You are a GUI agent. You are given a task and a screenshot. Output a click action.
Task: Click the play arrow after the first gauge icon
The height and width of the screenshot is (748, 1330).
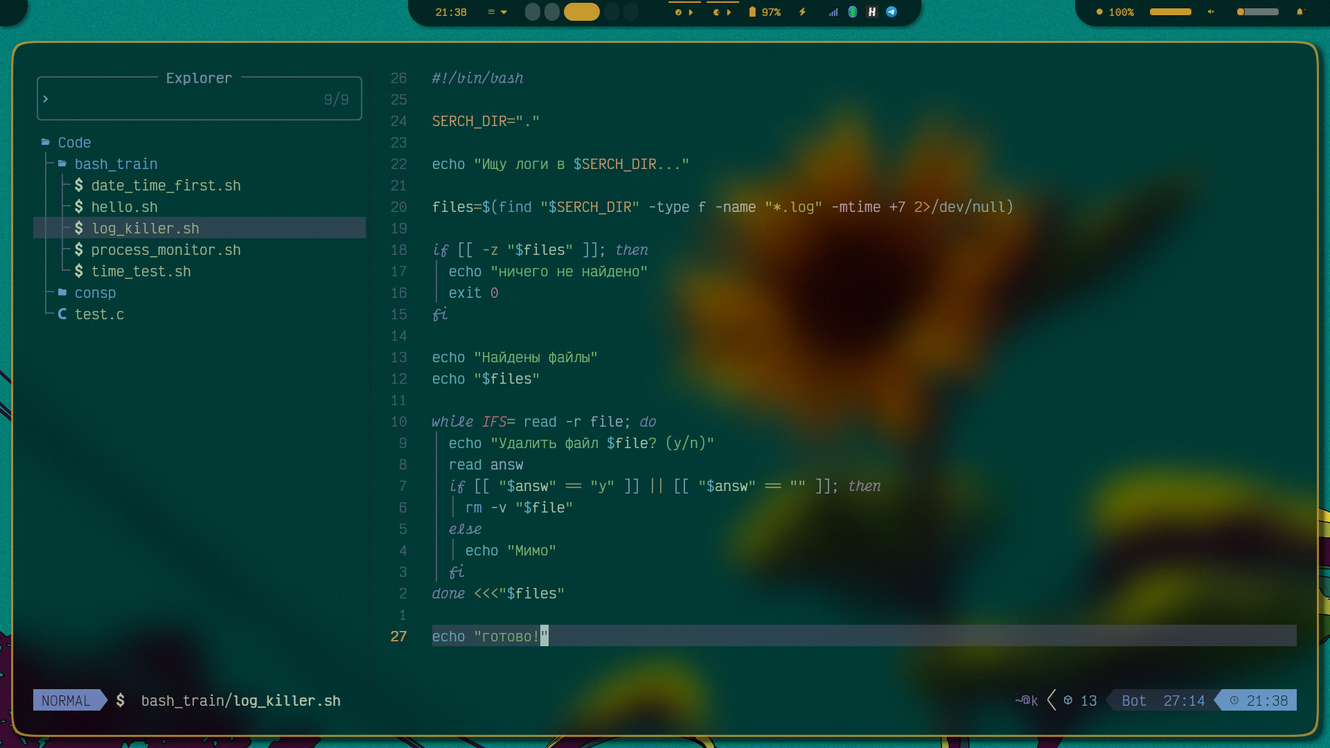point(691,12)
